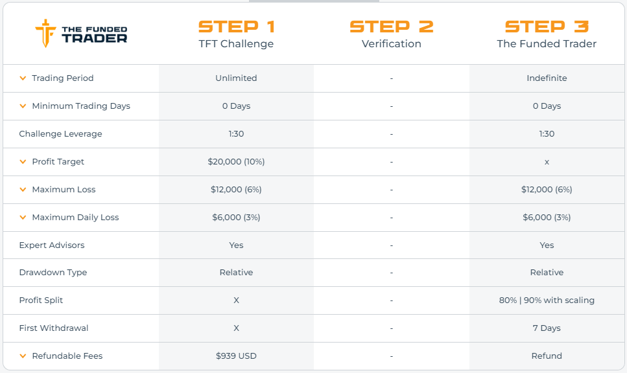This screenshot has height=373, width=627.
Task: Select the STEP 2 Verification header
Action: (x=392, y=34)
